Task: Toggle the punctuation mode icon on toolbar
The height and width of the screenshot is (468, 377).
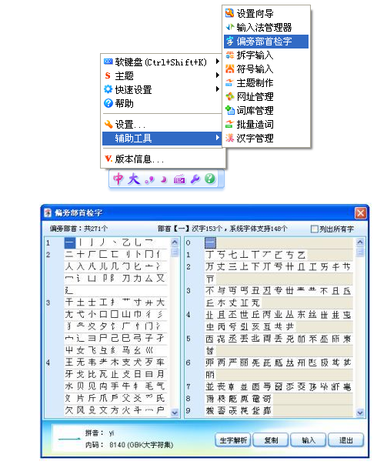Action: point(149,180)
